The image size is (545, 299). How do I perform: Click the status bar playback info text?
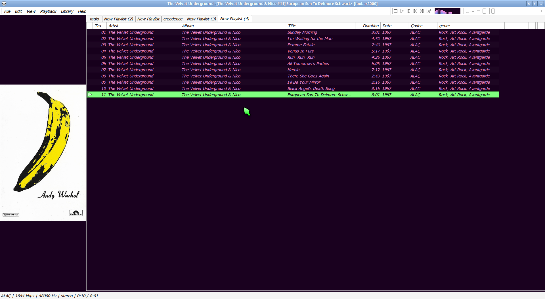pos(50,296)
